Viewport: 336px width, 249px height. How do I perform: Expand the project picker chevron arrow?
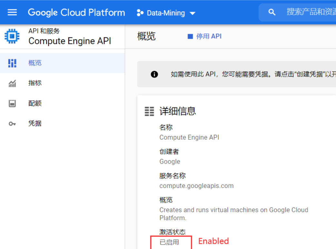click(193, 13)
